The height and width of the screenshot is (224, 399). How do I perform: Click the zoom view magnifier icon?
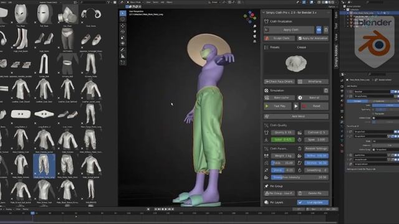coord(255,26)
